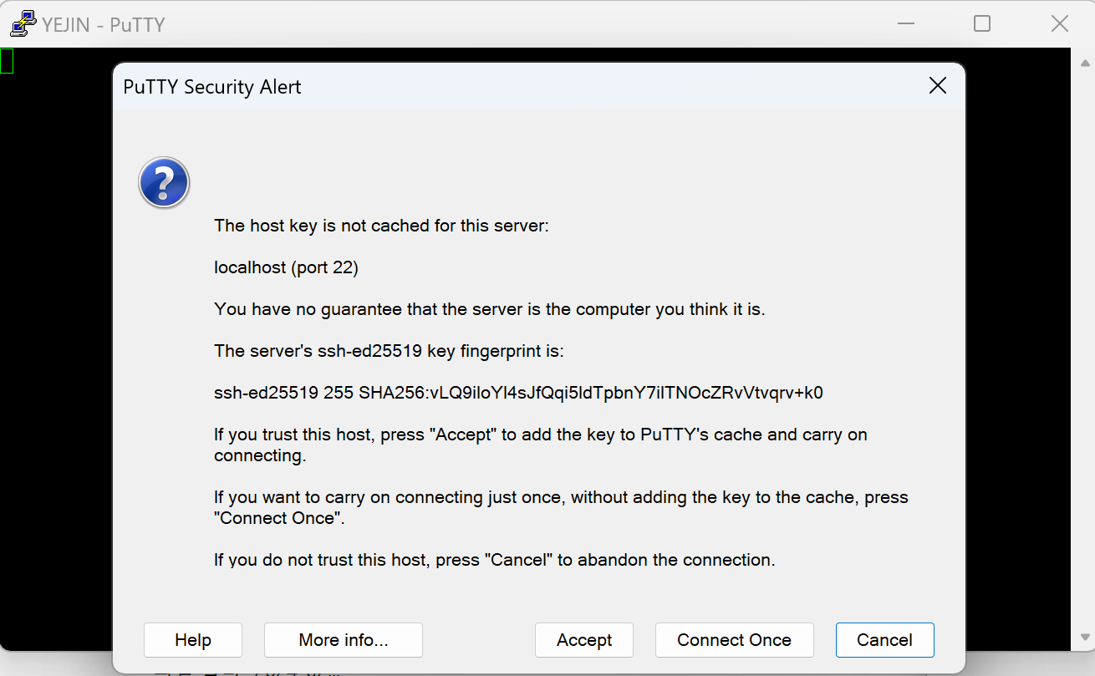
Task: Click the 'localhost (port 22)' text
Action: point(286,267)
